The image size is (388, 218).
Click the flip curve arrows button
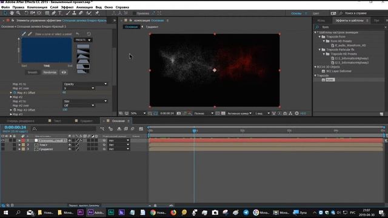64,73
